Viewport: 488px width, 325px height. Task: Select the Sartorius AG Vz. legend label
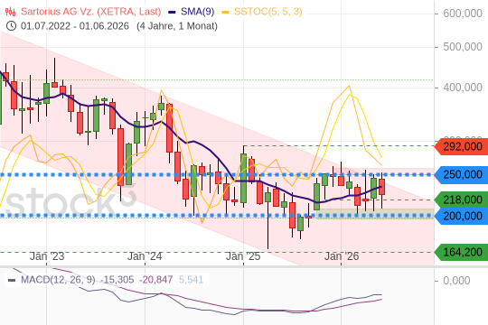click(x=91, y=12)
